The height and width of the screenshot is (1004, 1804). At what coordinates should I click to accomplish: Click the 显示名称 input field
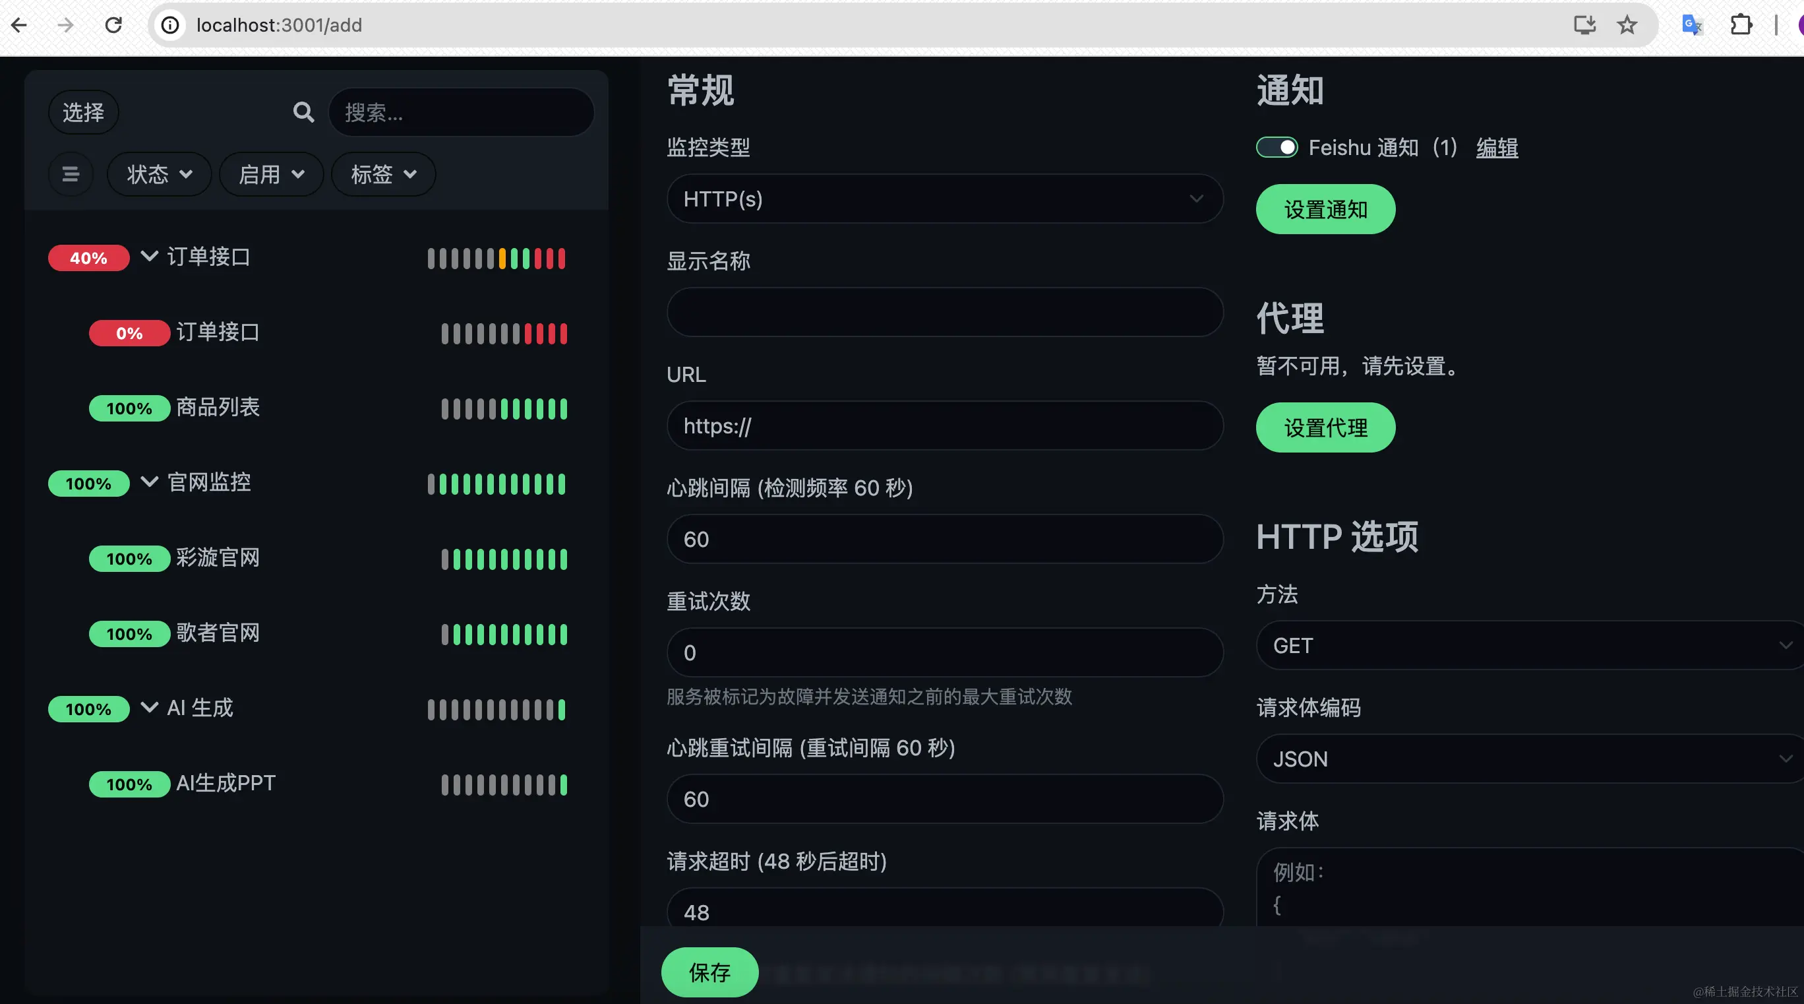click(944, 313)
